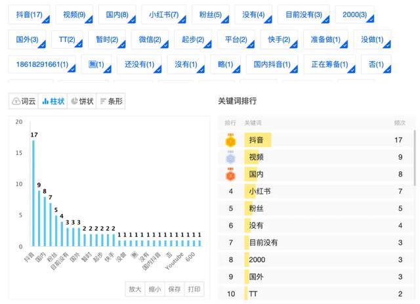Deselect the 暂时(2) keyword chip
This screenshot has height=304, width=420.
pyautogui.click(x=107, y=39)
